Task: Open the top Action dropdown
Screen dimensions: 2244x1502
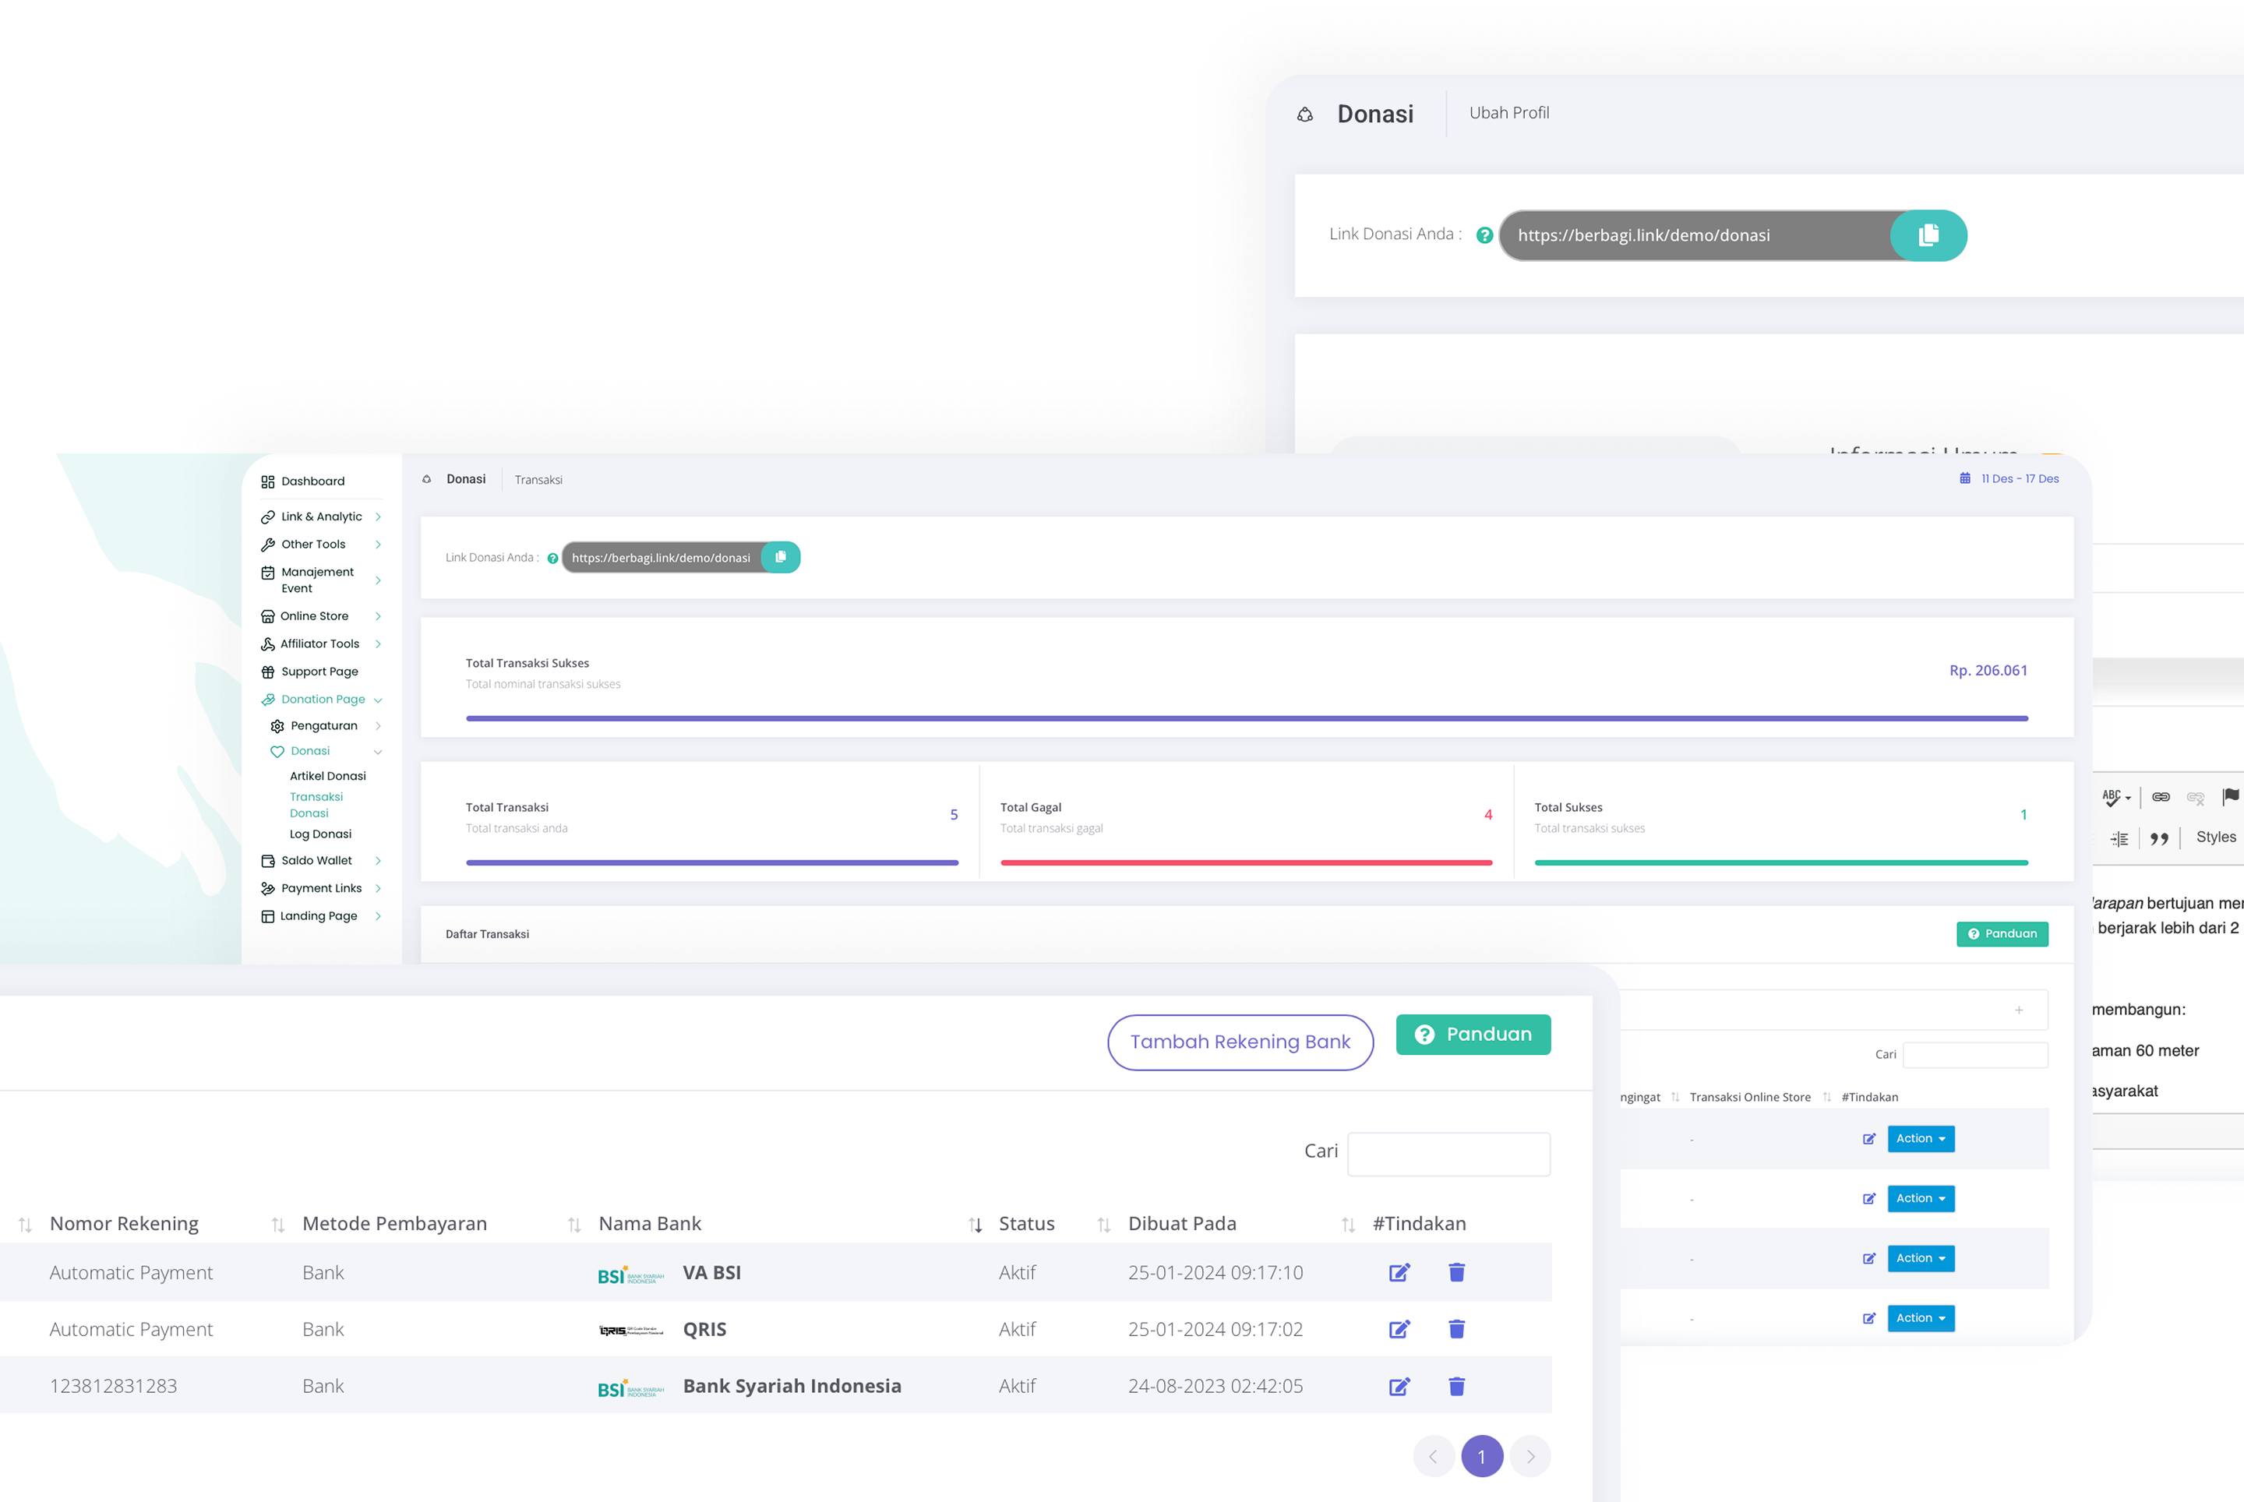Action: [x=1920, y=1138]
